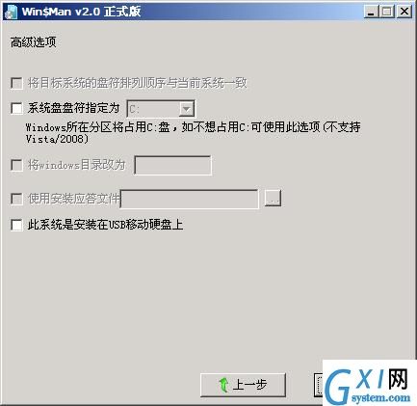Click the answer file path text field
Image resolution: width=417 pixels, height=406 pixels.
(x=189, y=199)
